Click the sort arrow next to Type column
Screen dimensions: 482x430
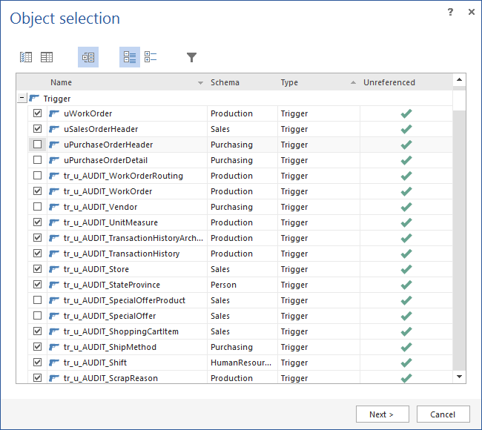(353, 83)
